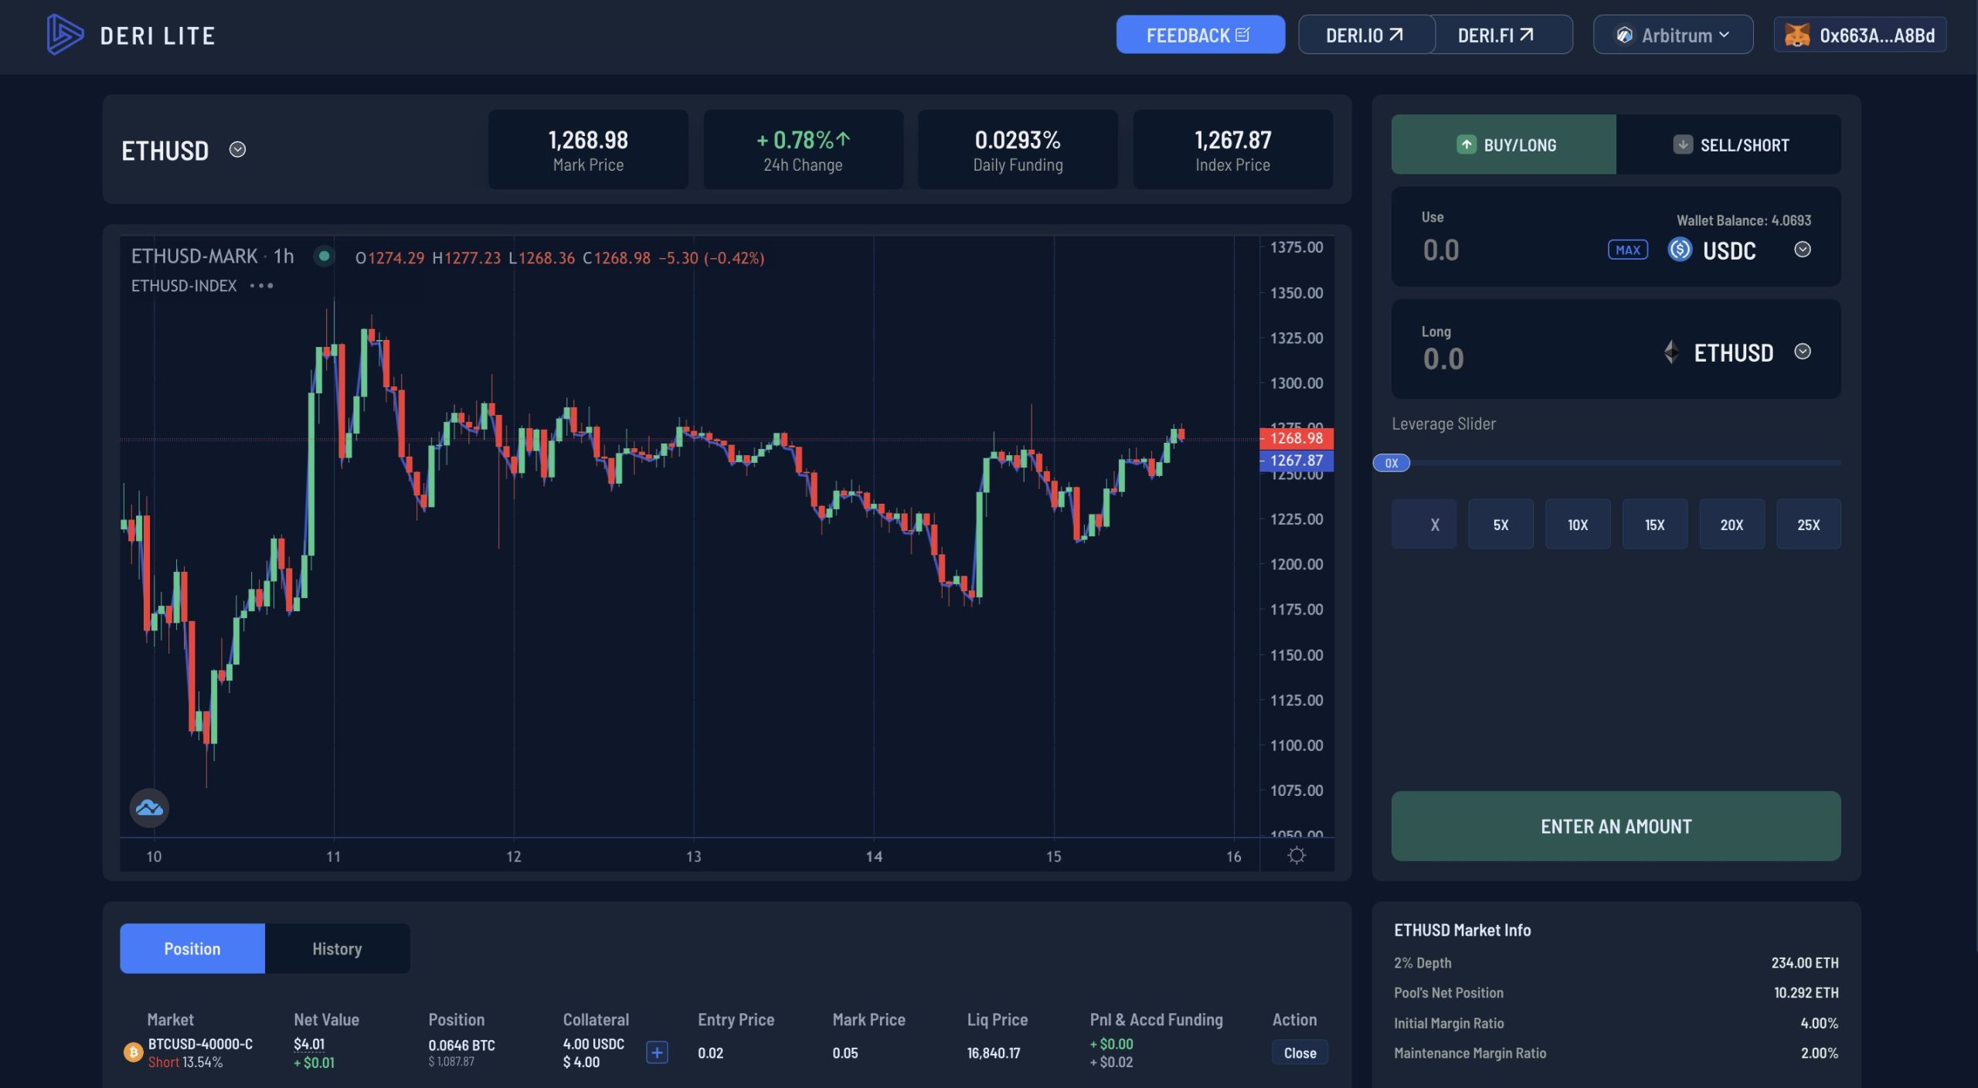Viewport: 1978px width, 1088px height.
Task: Click the USDC coin icon
Action: click(1680, 250)
